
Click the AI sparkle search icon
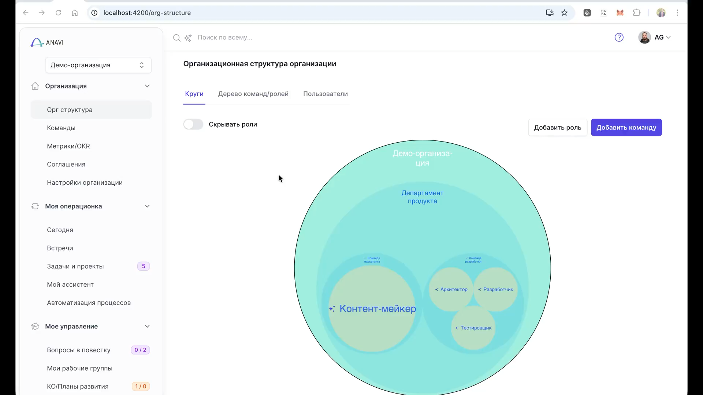point(188,38)
